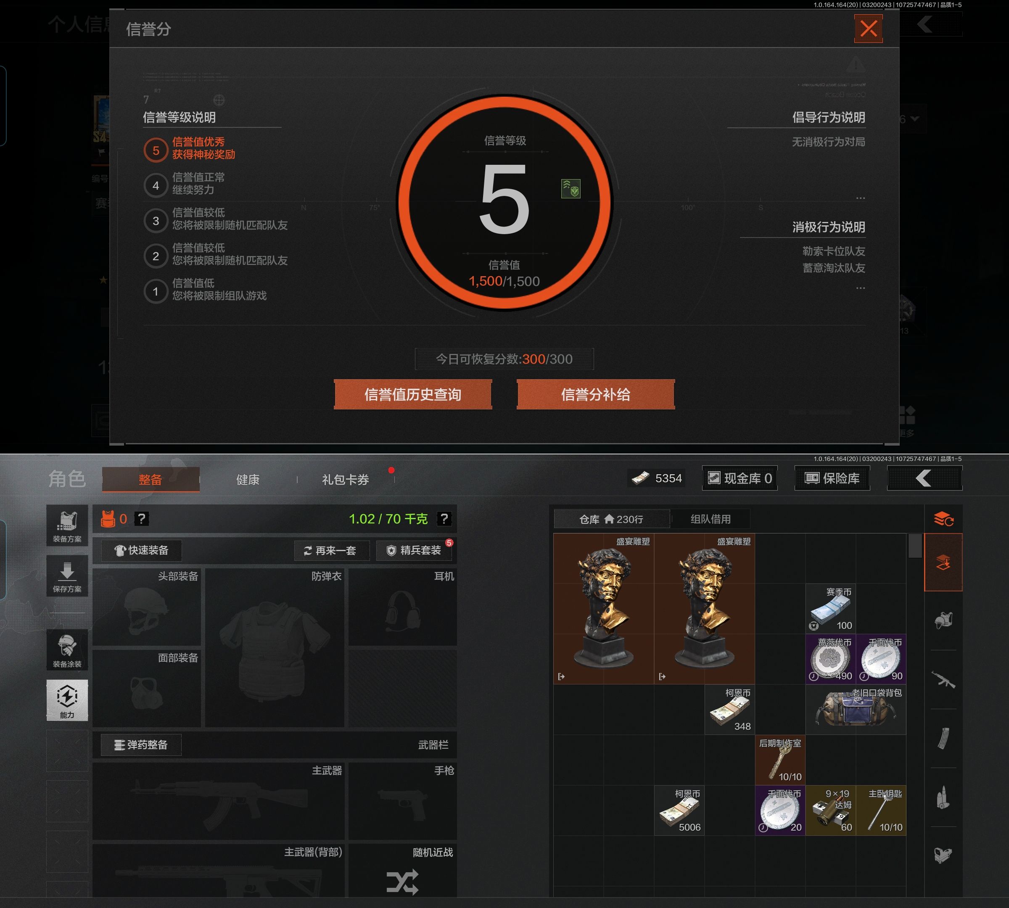Filter warehouse by armor vest icon

pos(943,620)
